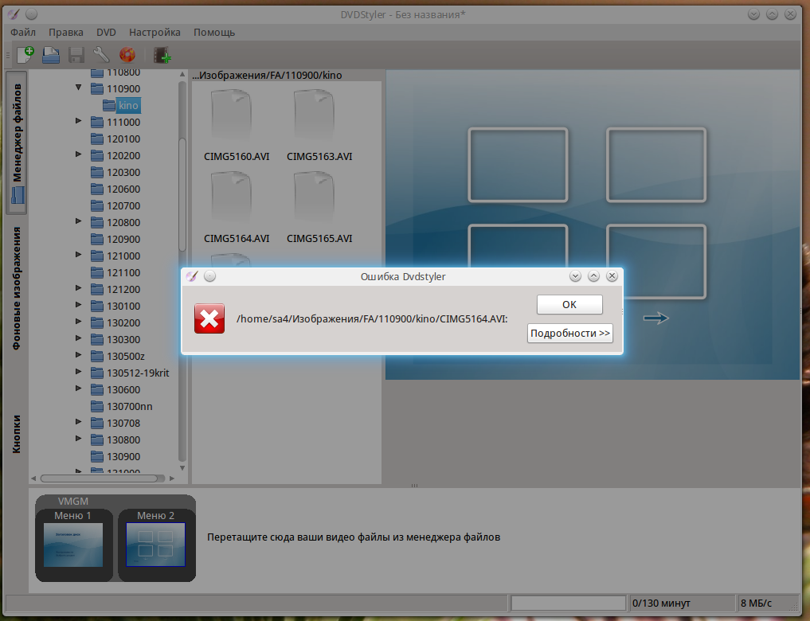810x621 pixels.
Task: Select the 130600 folder row
Action: click(x=115, y=390)
